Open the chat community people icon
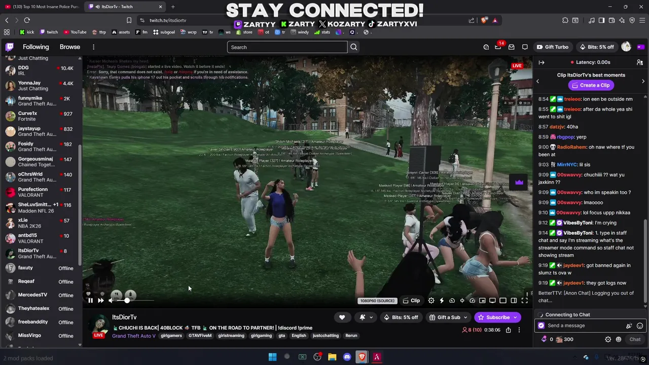This screenshot has height=365, width=649. click(640, 62)
